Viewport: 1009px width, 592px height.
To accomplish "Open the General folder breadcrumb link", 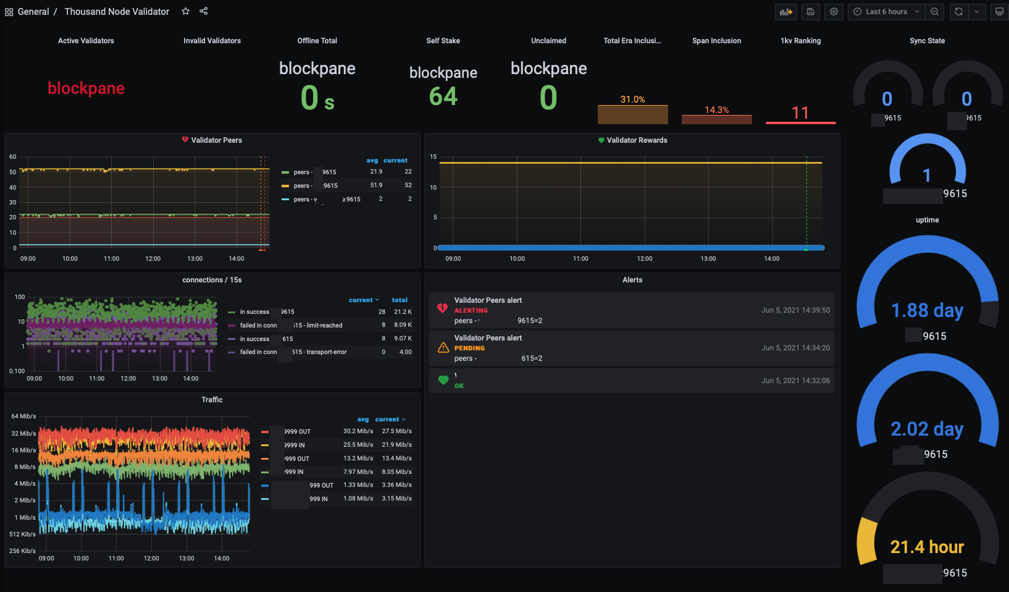I will [33, 12].
